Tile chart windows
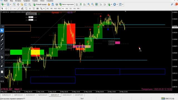The image size is (178, 100). (97, 4)
